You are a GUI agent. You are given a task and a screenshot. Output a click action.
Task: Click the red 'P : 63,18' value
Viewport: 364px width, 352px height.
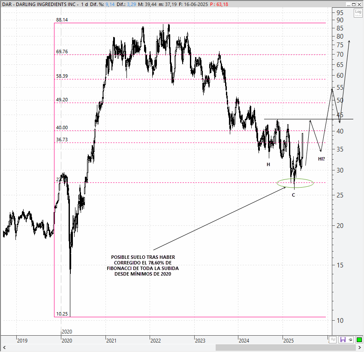[219, 4]
